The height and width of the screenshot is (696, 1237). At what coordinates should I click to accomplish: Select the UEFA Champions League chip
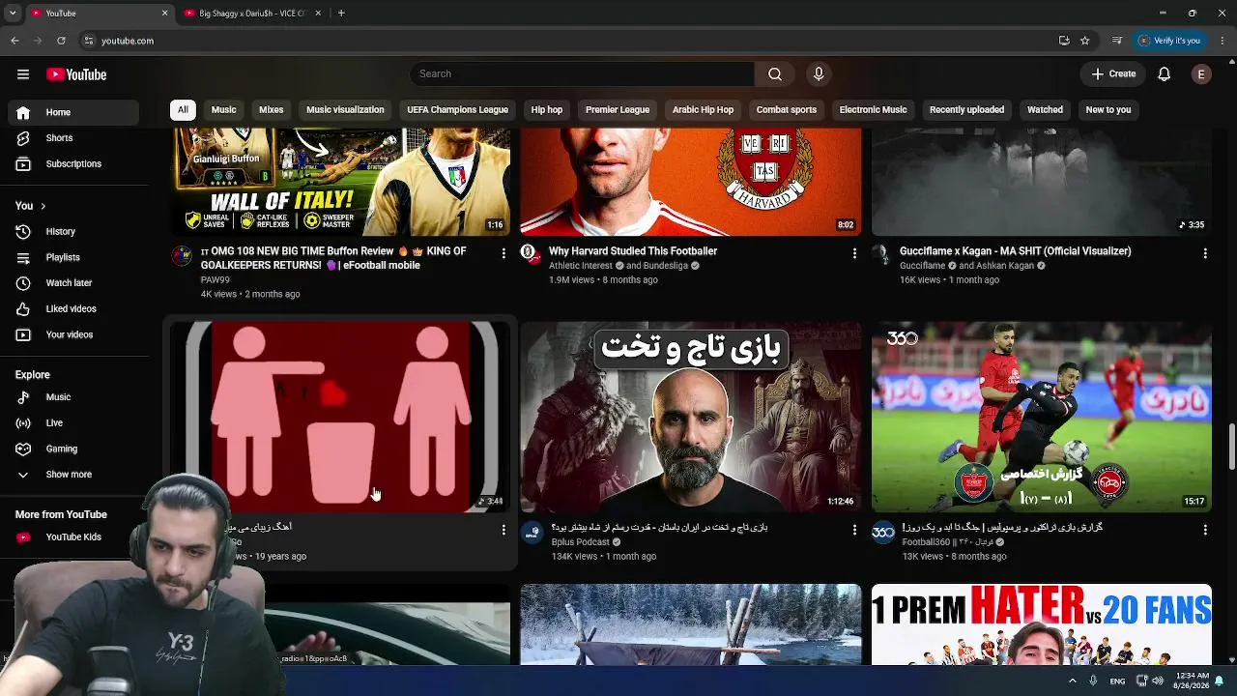(457, 110)
